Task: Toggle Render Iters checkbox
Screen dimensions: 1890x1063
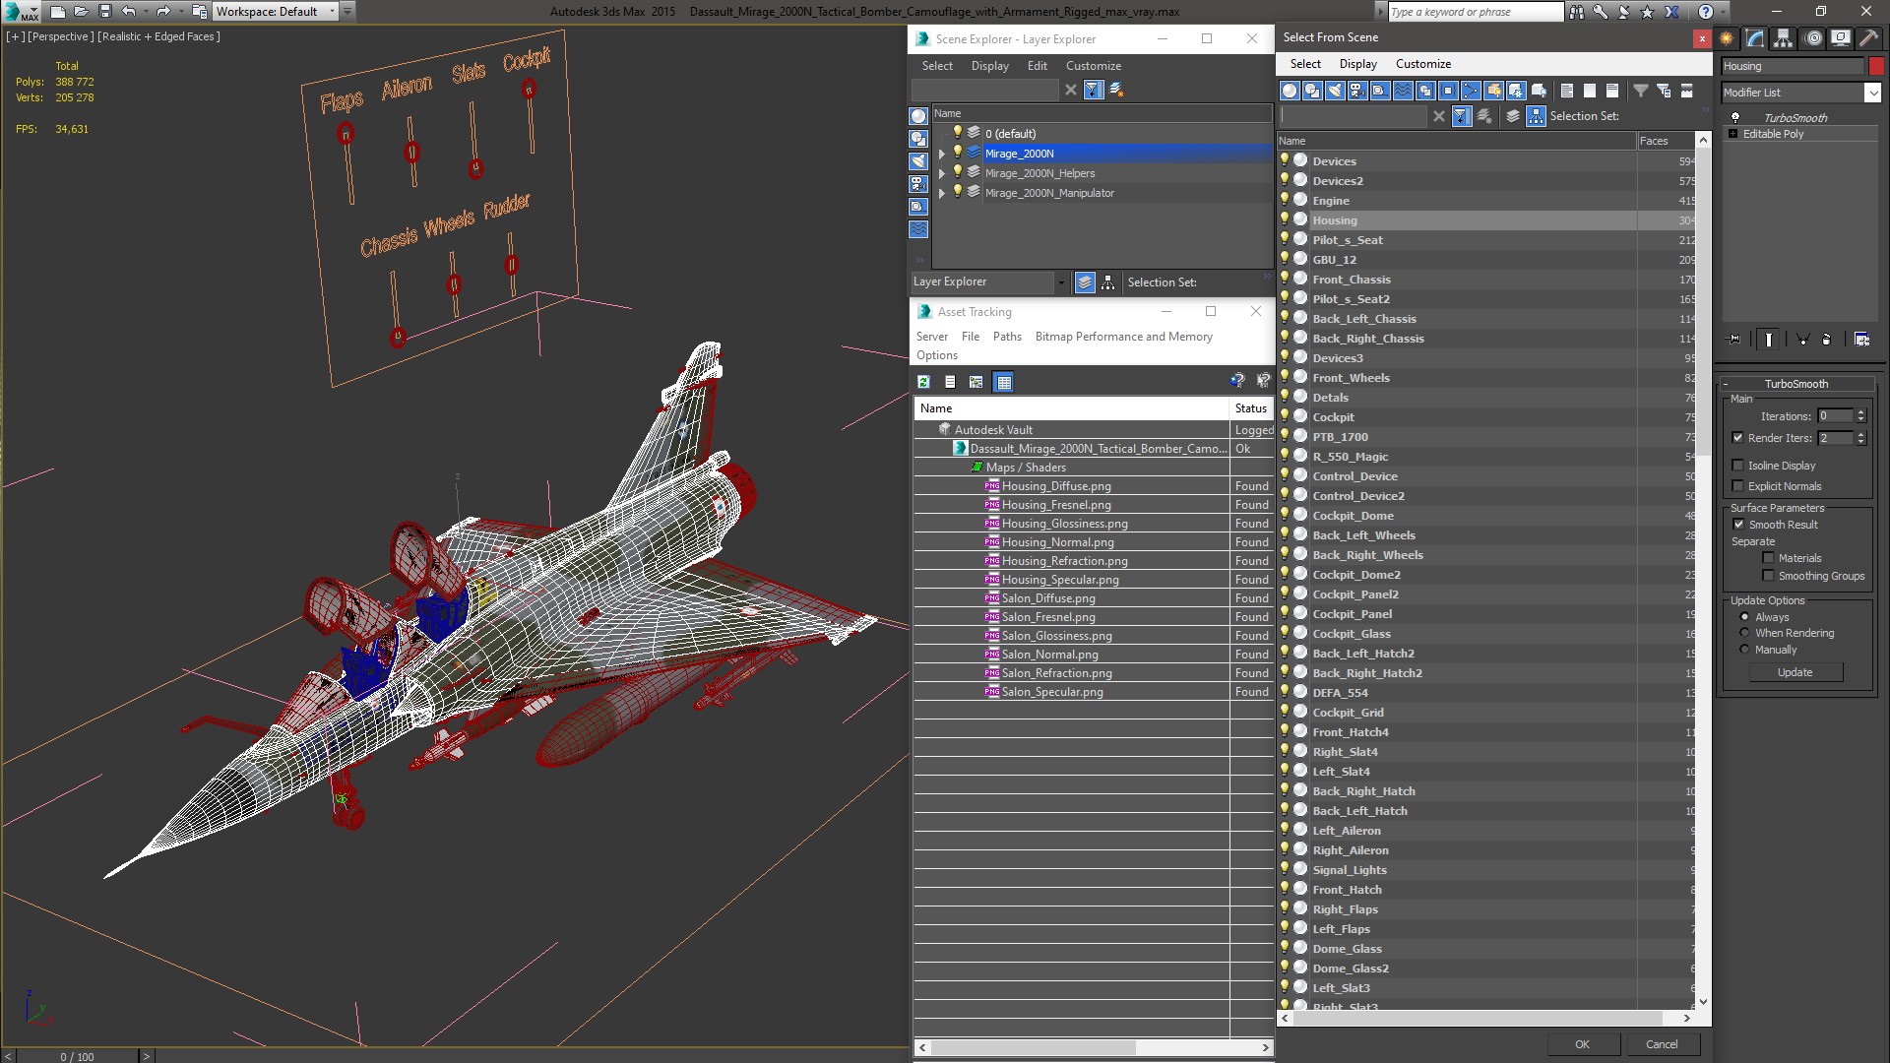Action: tap(1737, 438)
